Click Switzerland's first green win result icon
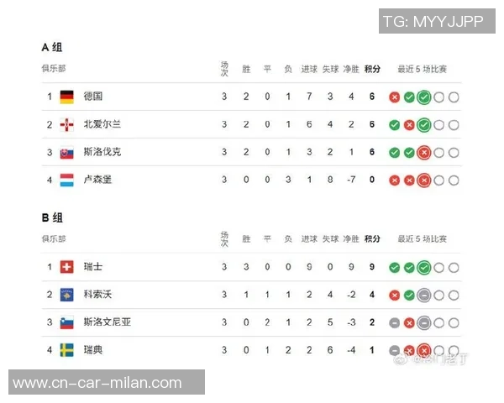The height and width of the screenshot is (403, 504). click(394, 268)
